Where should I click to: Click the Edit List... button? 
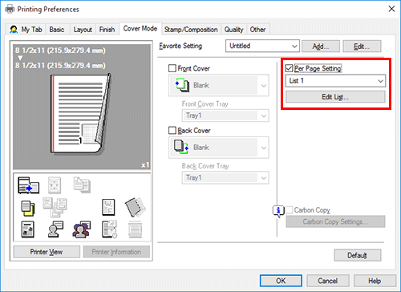(335, 97)
